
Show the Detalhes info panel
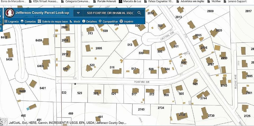89,21
